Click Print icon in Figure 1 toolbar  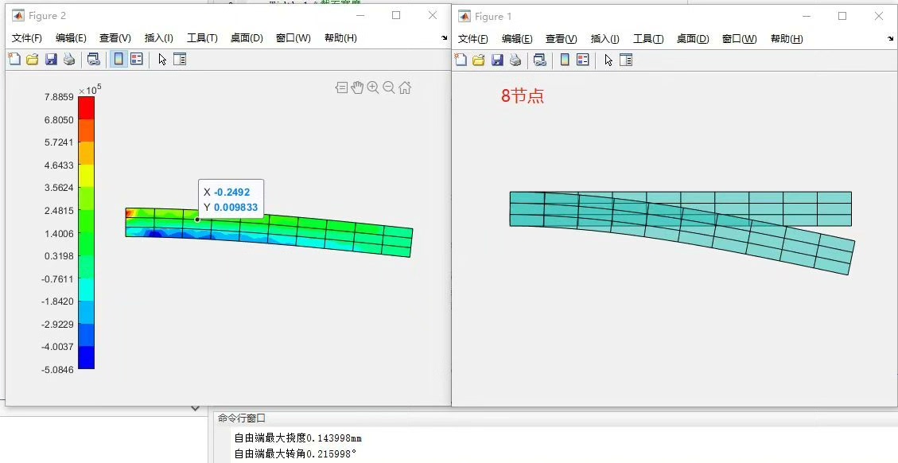[515, 60]
